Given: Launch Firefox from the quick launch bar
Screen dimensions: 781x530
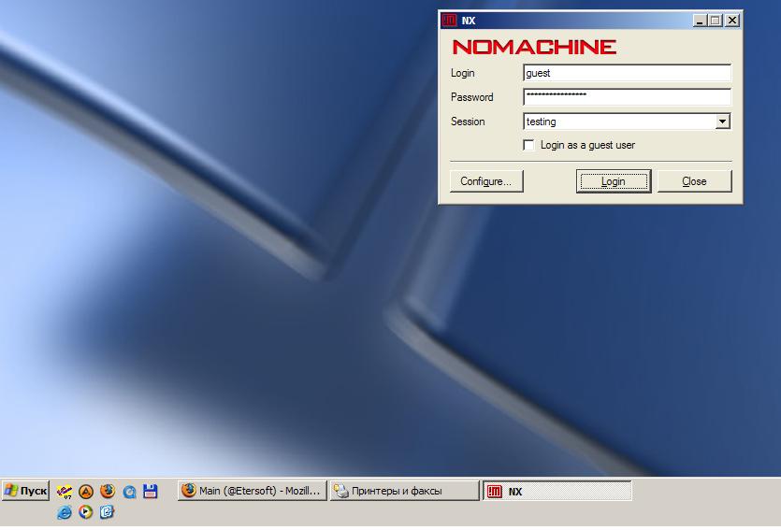Looking at the screenshot, I should point(108,491).
